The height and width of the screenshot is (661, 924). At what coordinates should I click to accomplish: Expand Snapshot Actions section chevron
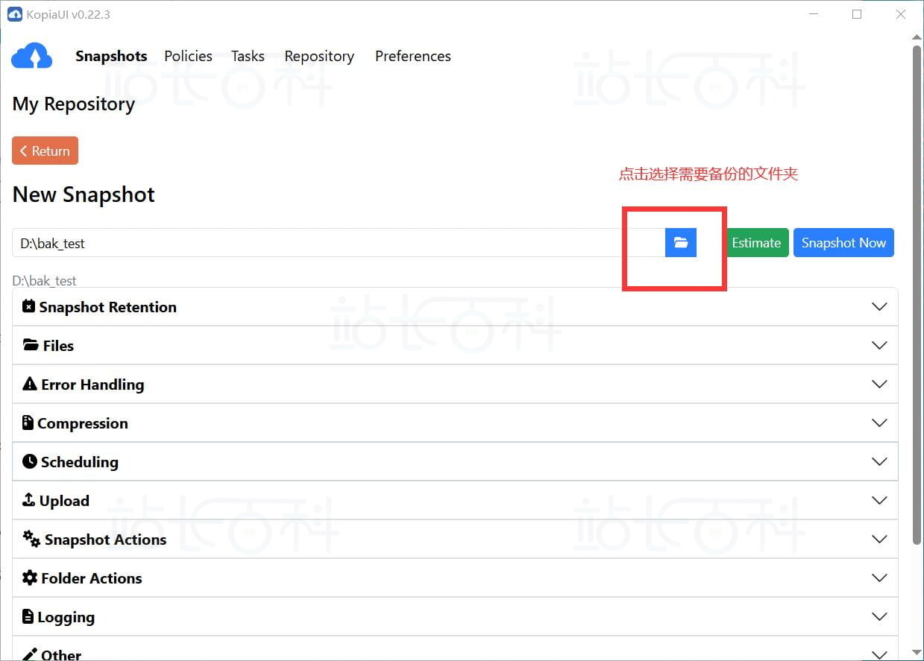click(879, 540)
